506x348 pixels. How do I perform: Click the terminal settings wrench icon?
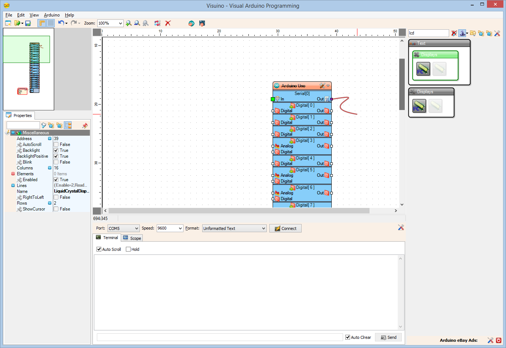(401, 227)
